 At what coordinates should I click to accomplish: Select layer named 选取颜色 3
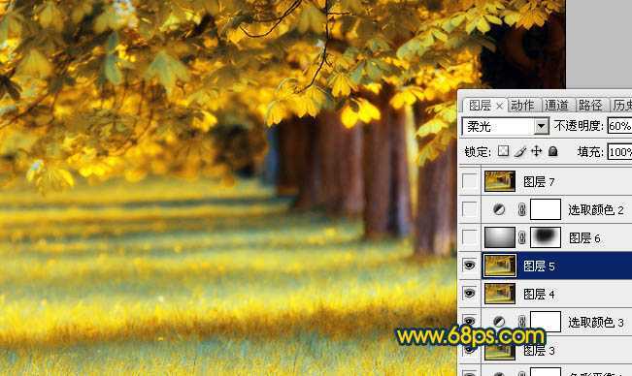[596, 322]
